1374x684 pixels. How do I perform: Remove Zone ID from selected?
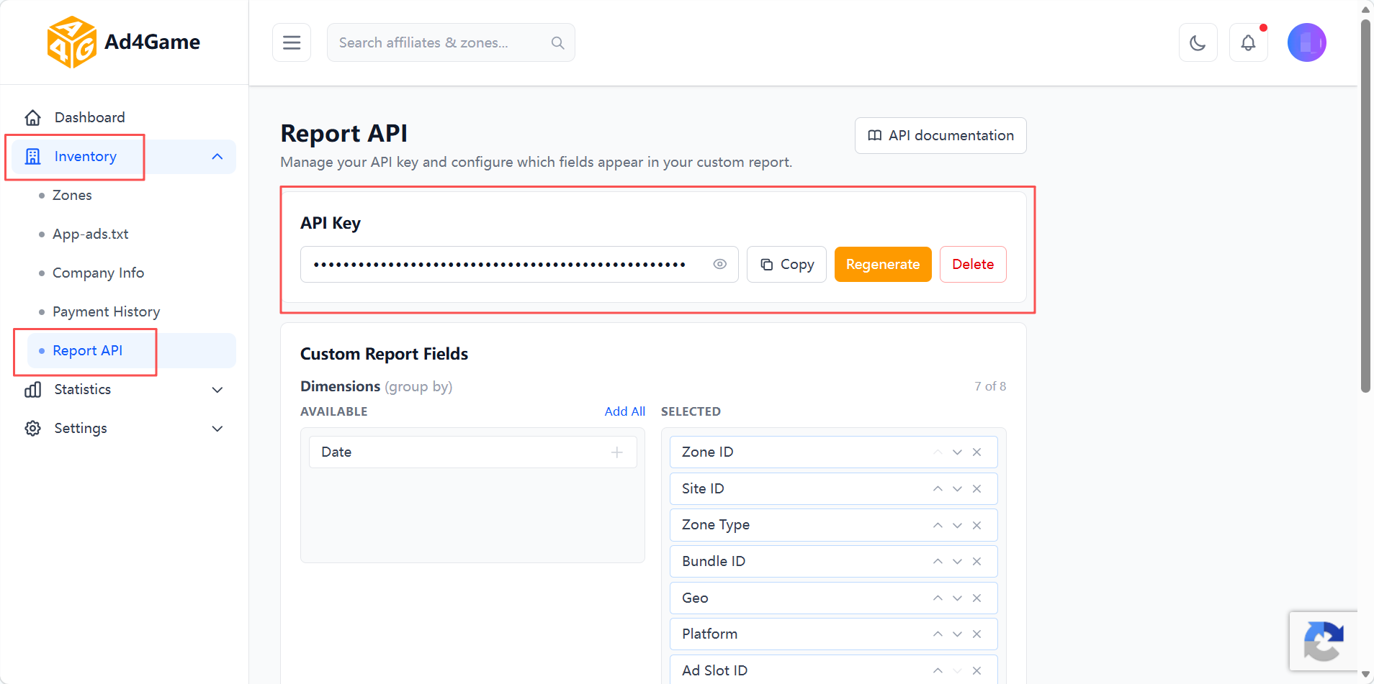tap(976, 452)
